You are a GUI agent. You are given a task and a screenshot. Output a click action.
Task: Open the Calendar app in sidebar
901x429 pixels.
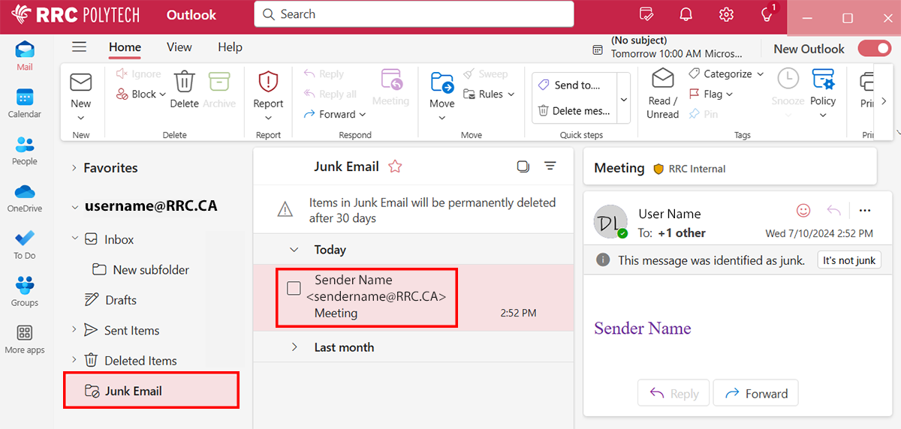(x=24, y=103)
